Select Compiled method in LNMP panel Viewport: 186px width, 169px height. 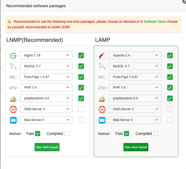pos(67,134)
